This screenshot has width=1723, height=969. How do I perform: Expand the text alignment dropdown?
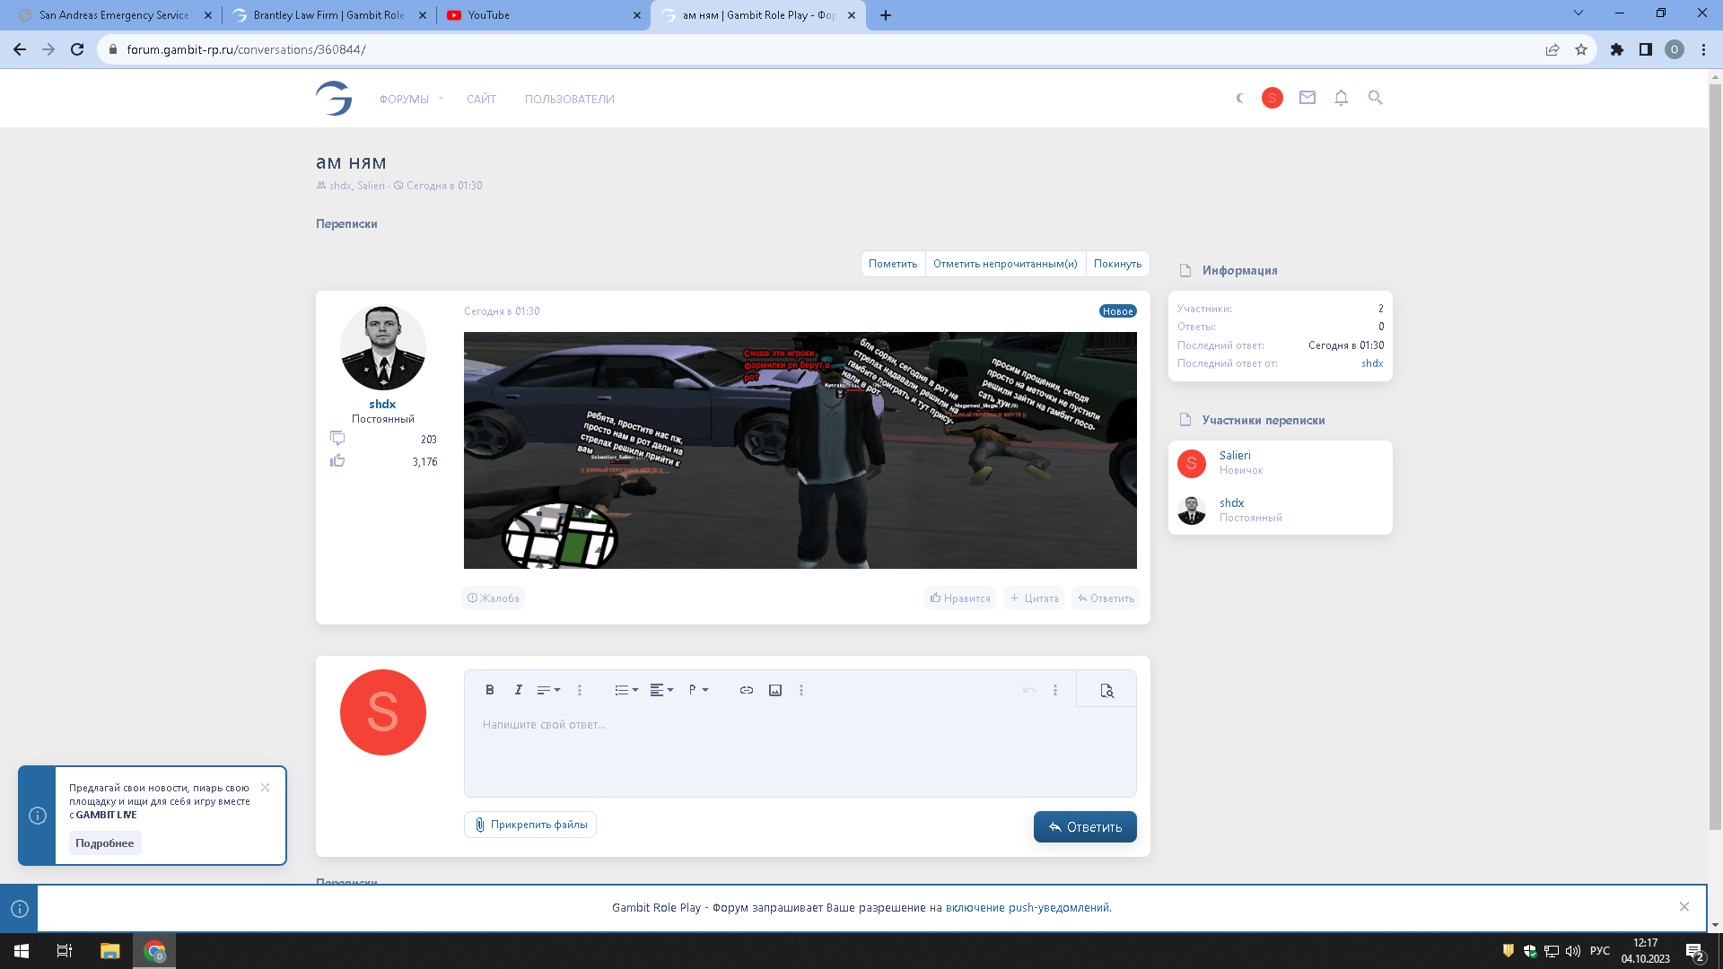661,690
